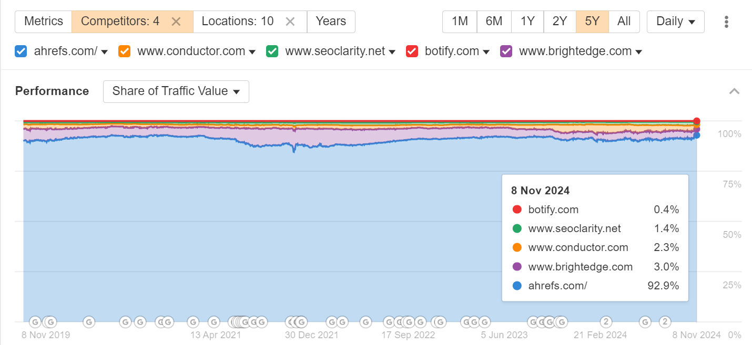Click the "2" update marker near 21 Feb 2024
Viewport: 752px width, 345px height.
[x=606, y=322]
